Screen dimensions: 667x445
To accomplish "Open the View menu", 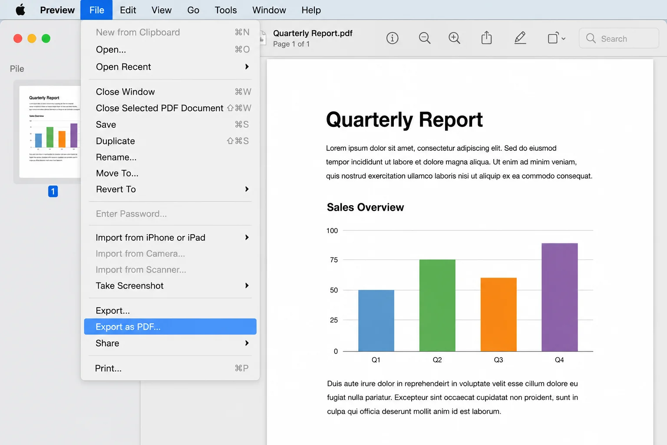I will click(x=162, y=10).
